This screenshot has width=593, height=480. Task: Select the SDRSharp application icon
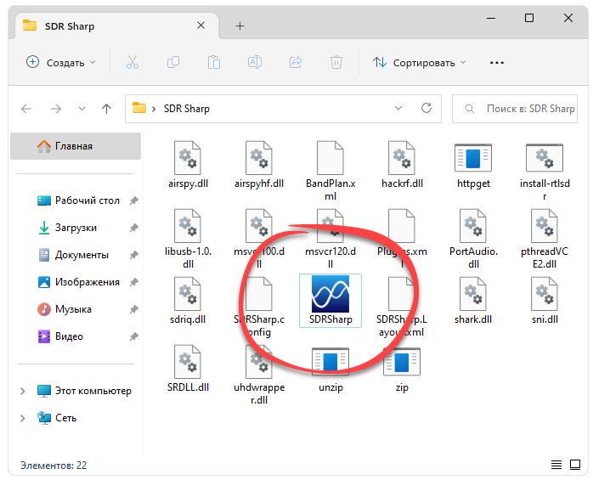[x=330, y=296]
